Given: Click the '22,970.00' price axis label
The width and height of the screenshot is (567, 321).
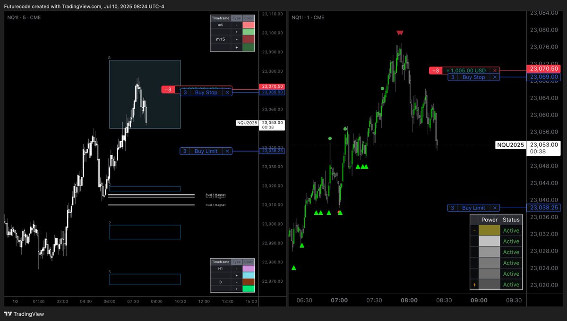Looking at the screenshot, I should (272, 281).
